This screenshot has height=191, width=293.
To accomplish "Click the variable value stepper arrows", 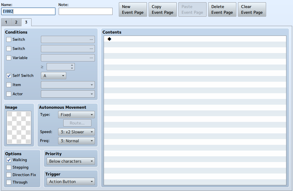I will (x=72, y=67).
